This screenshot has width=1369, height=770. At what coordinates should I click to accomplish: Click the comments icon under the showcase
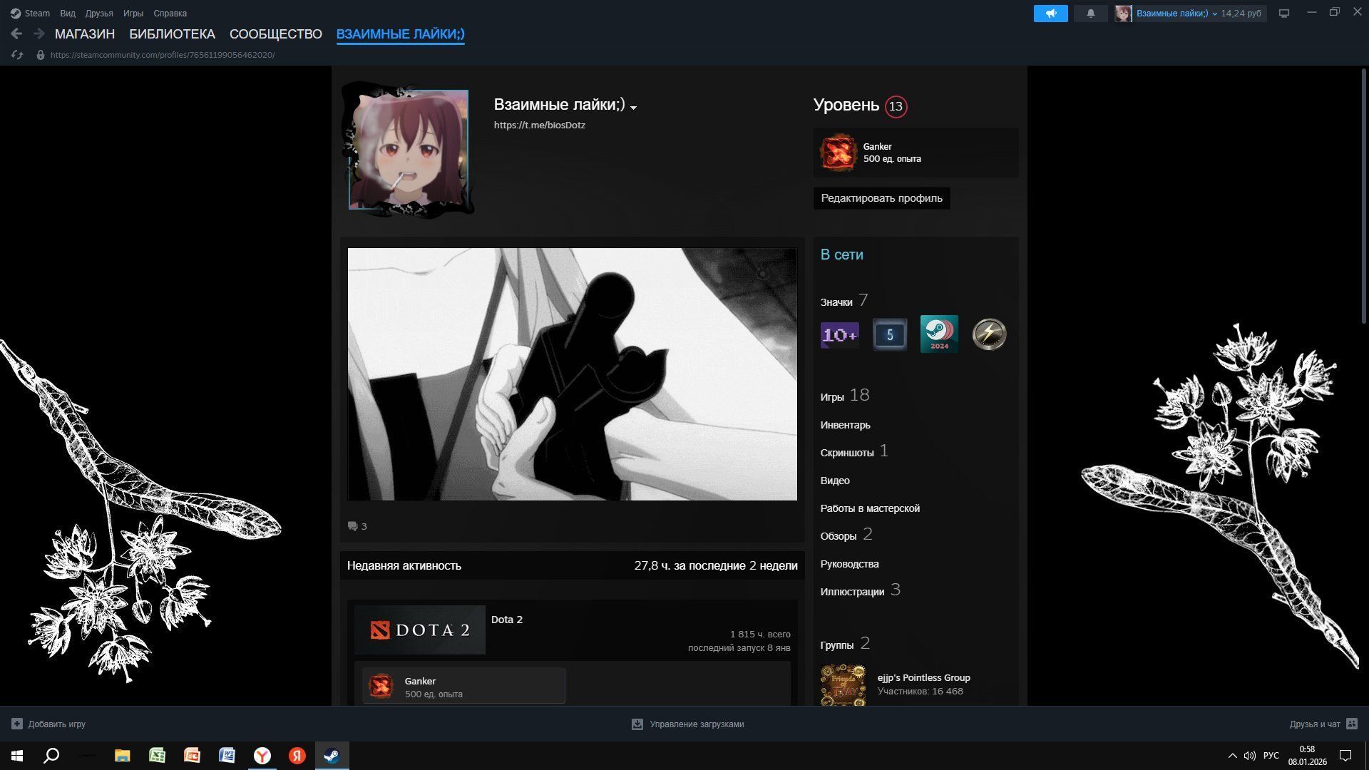[x=353, y=526]
